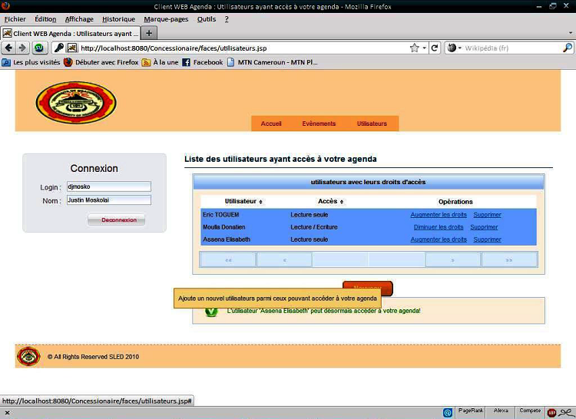Click the browser Back arrow button
576x419 pixels.
(x=9, y=48)
